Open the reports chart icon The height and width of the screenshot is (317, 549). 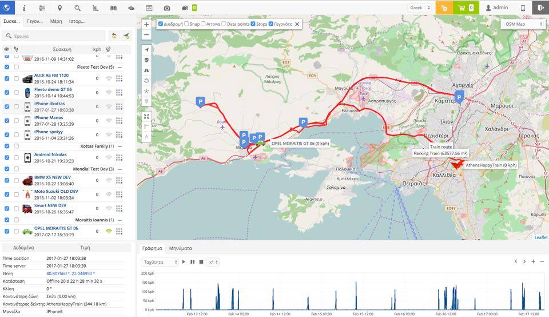pyautogui.click(x=95, y=8)
